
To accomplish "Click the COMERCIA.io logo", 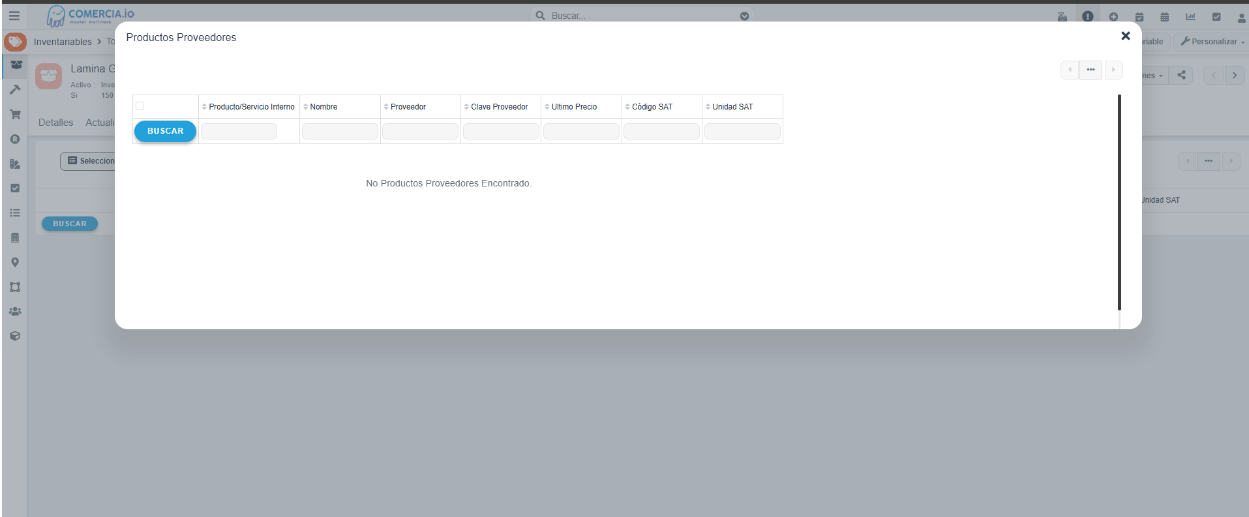I will point(91,16).
